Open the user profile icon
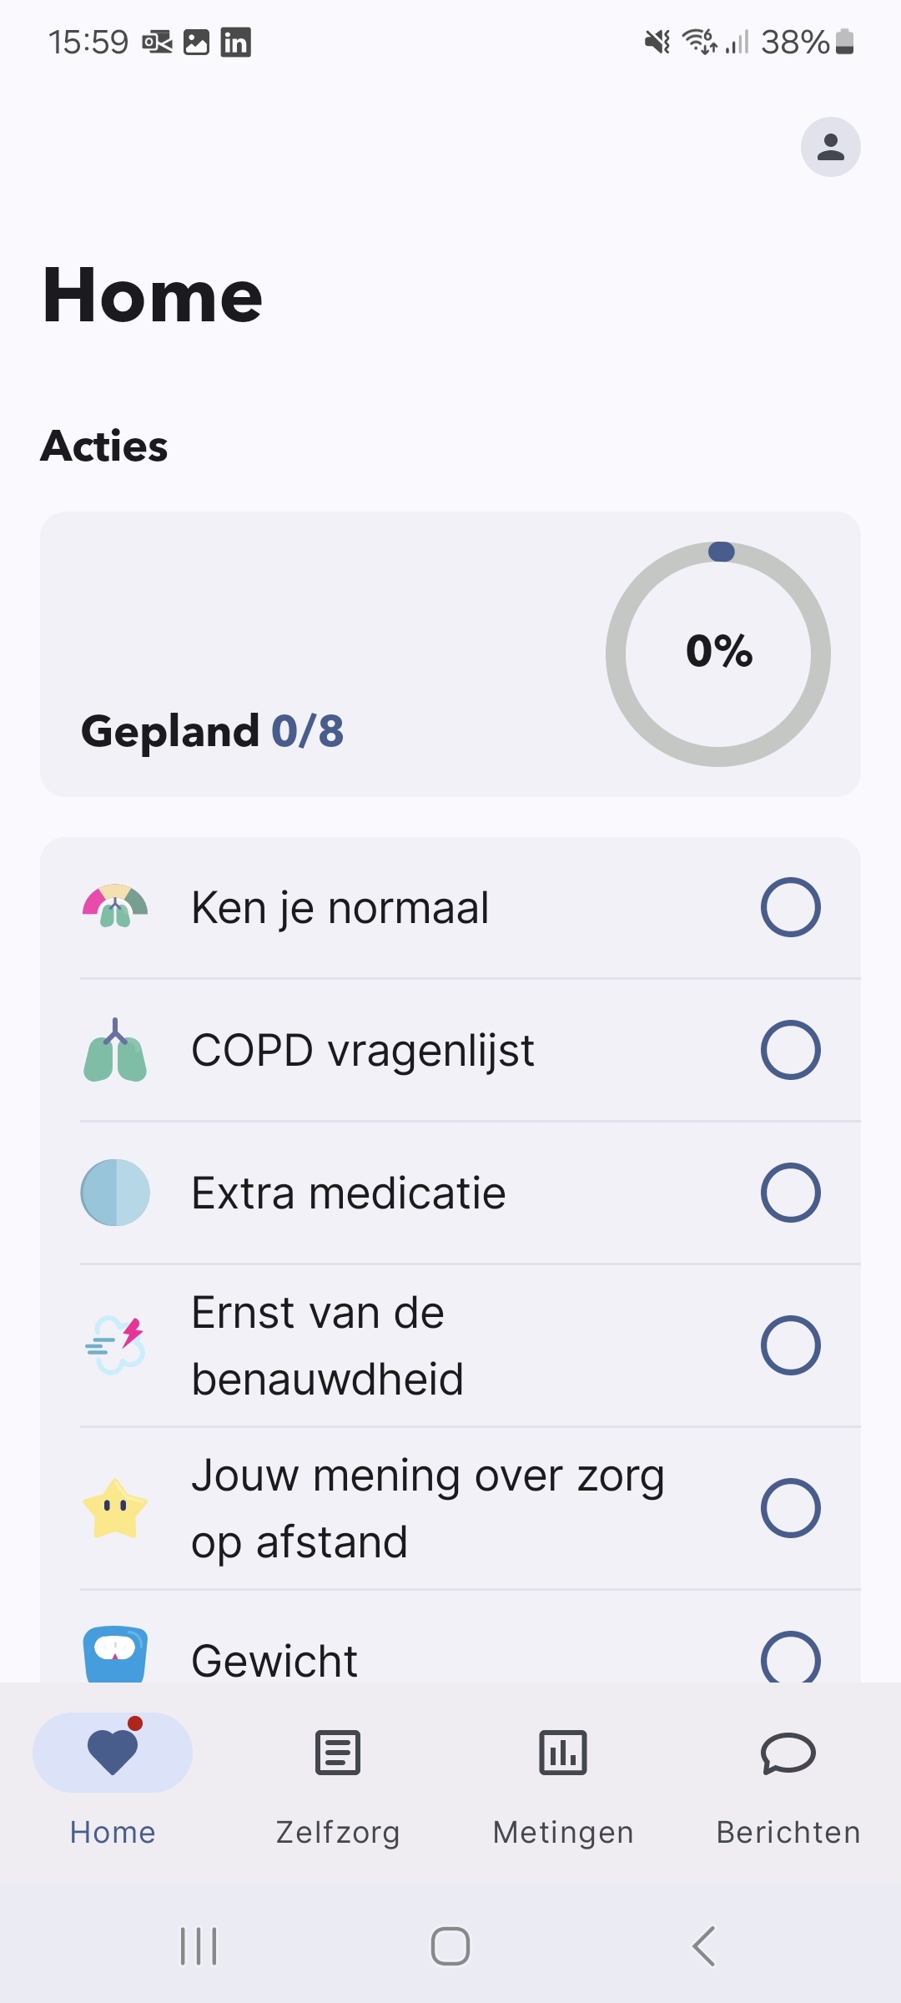 pos(830,147)
